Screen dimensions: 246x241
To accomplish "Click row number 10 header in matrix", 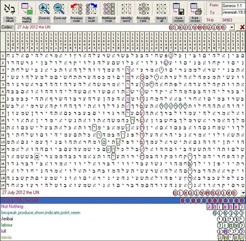I will tap(3, 120).
